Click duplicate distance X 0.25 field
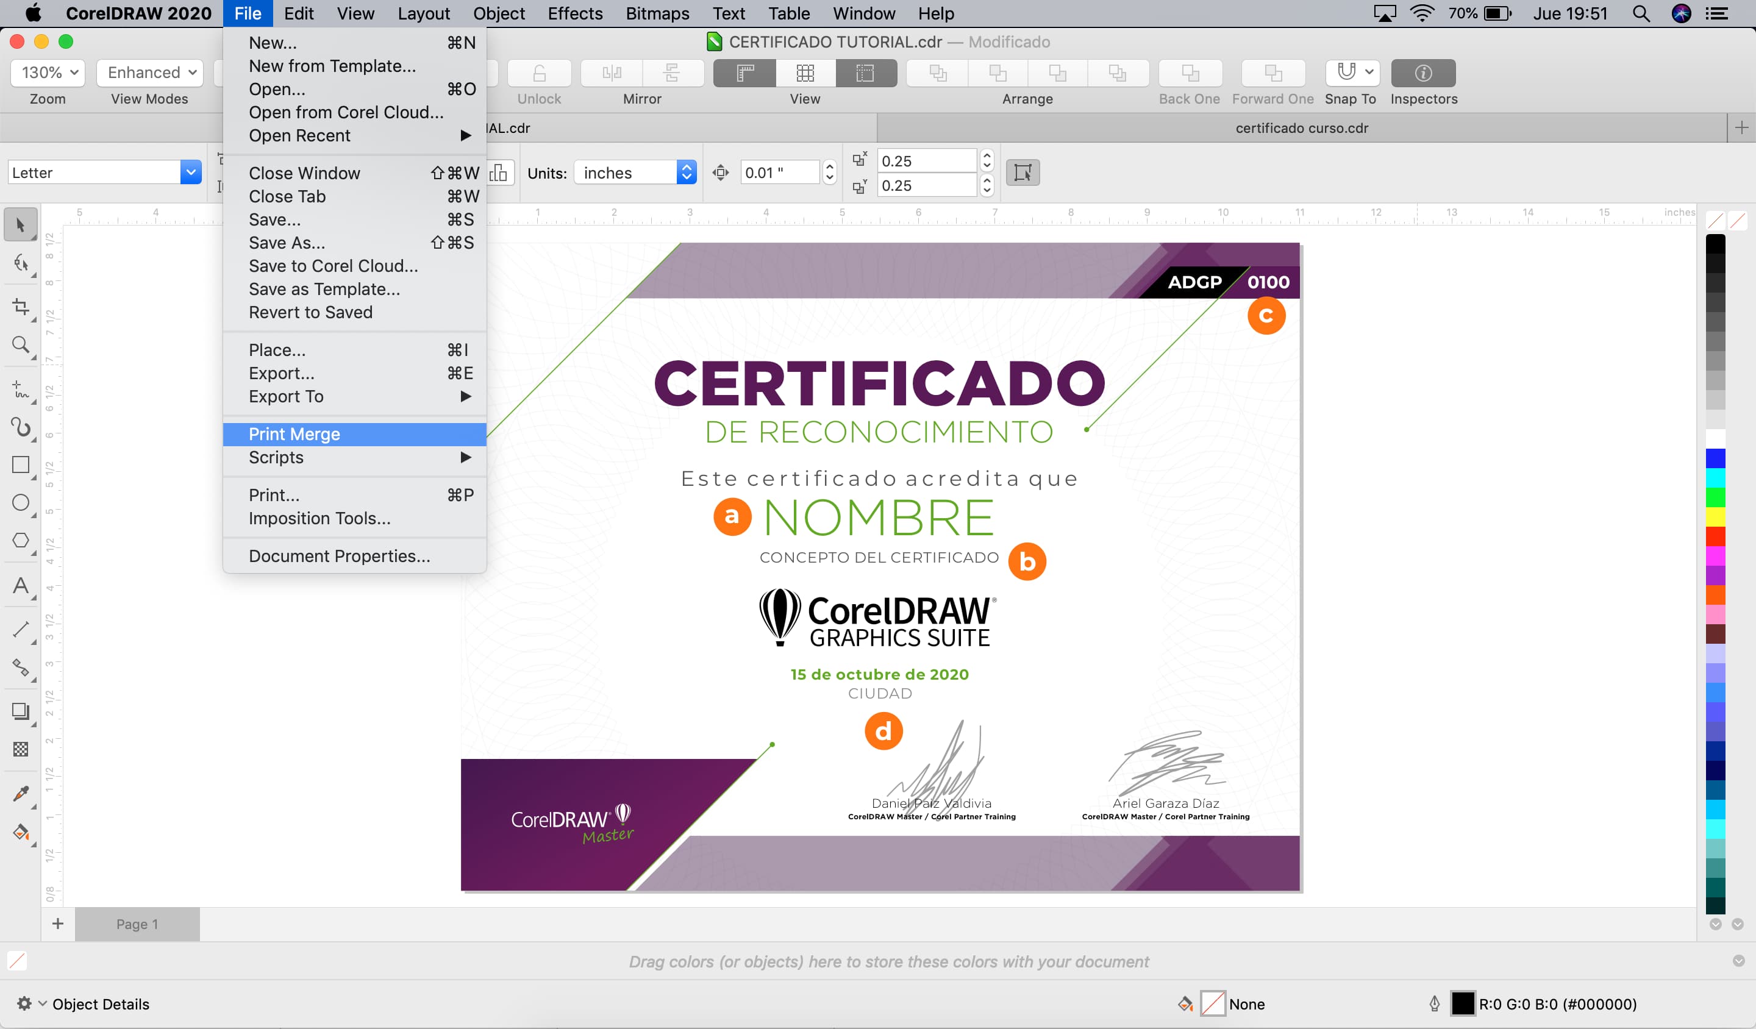The width and height of the screenshot is (1756, 1029). (x=926, y=161)
